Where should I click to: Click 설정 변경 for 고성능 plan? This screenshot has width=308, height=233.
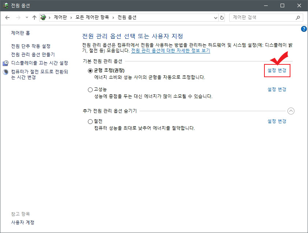pyautogui.click(x=277, y=90)
